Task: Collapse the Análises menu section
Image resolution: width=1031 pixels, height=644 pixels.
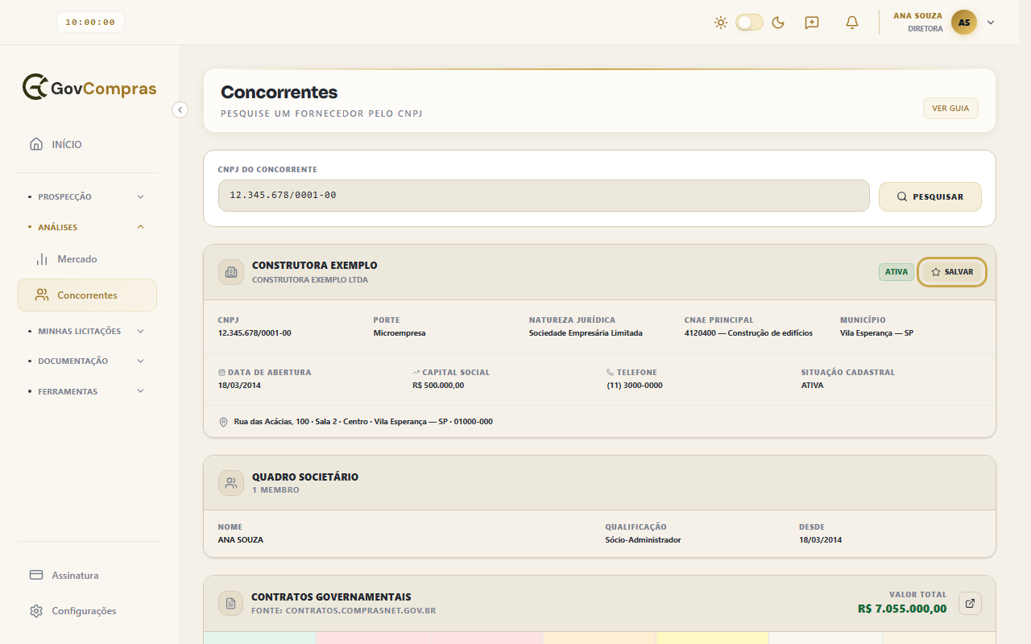Action: tap(87, 227)
